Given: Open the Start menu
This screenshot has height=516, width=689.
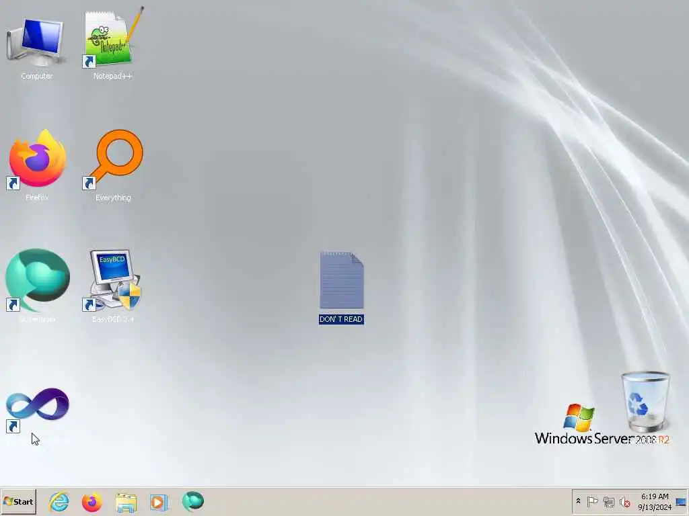Looking at the screenshot, I should [x=18, y=501].
